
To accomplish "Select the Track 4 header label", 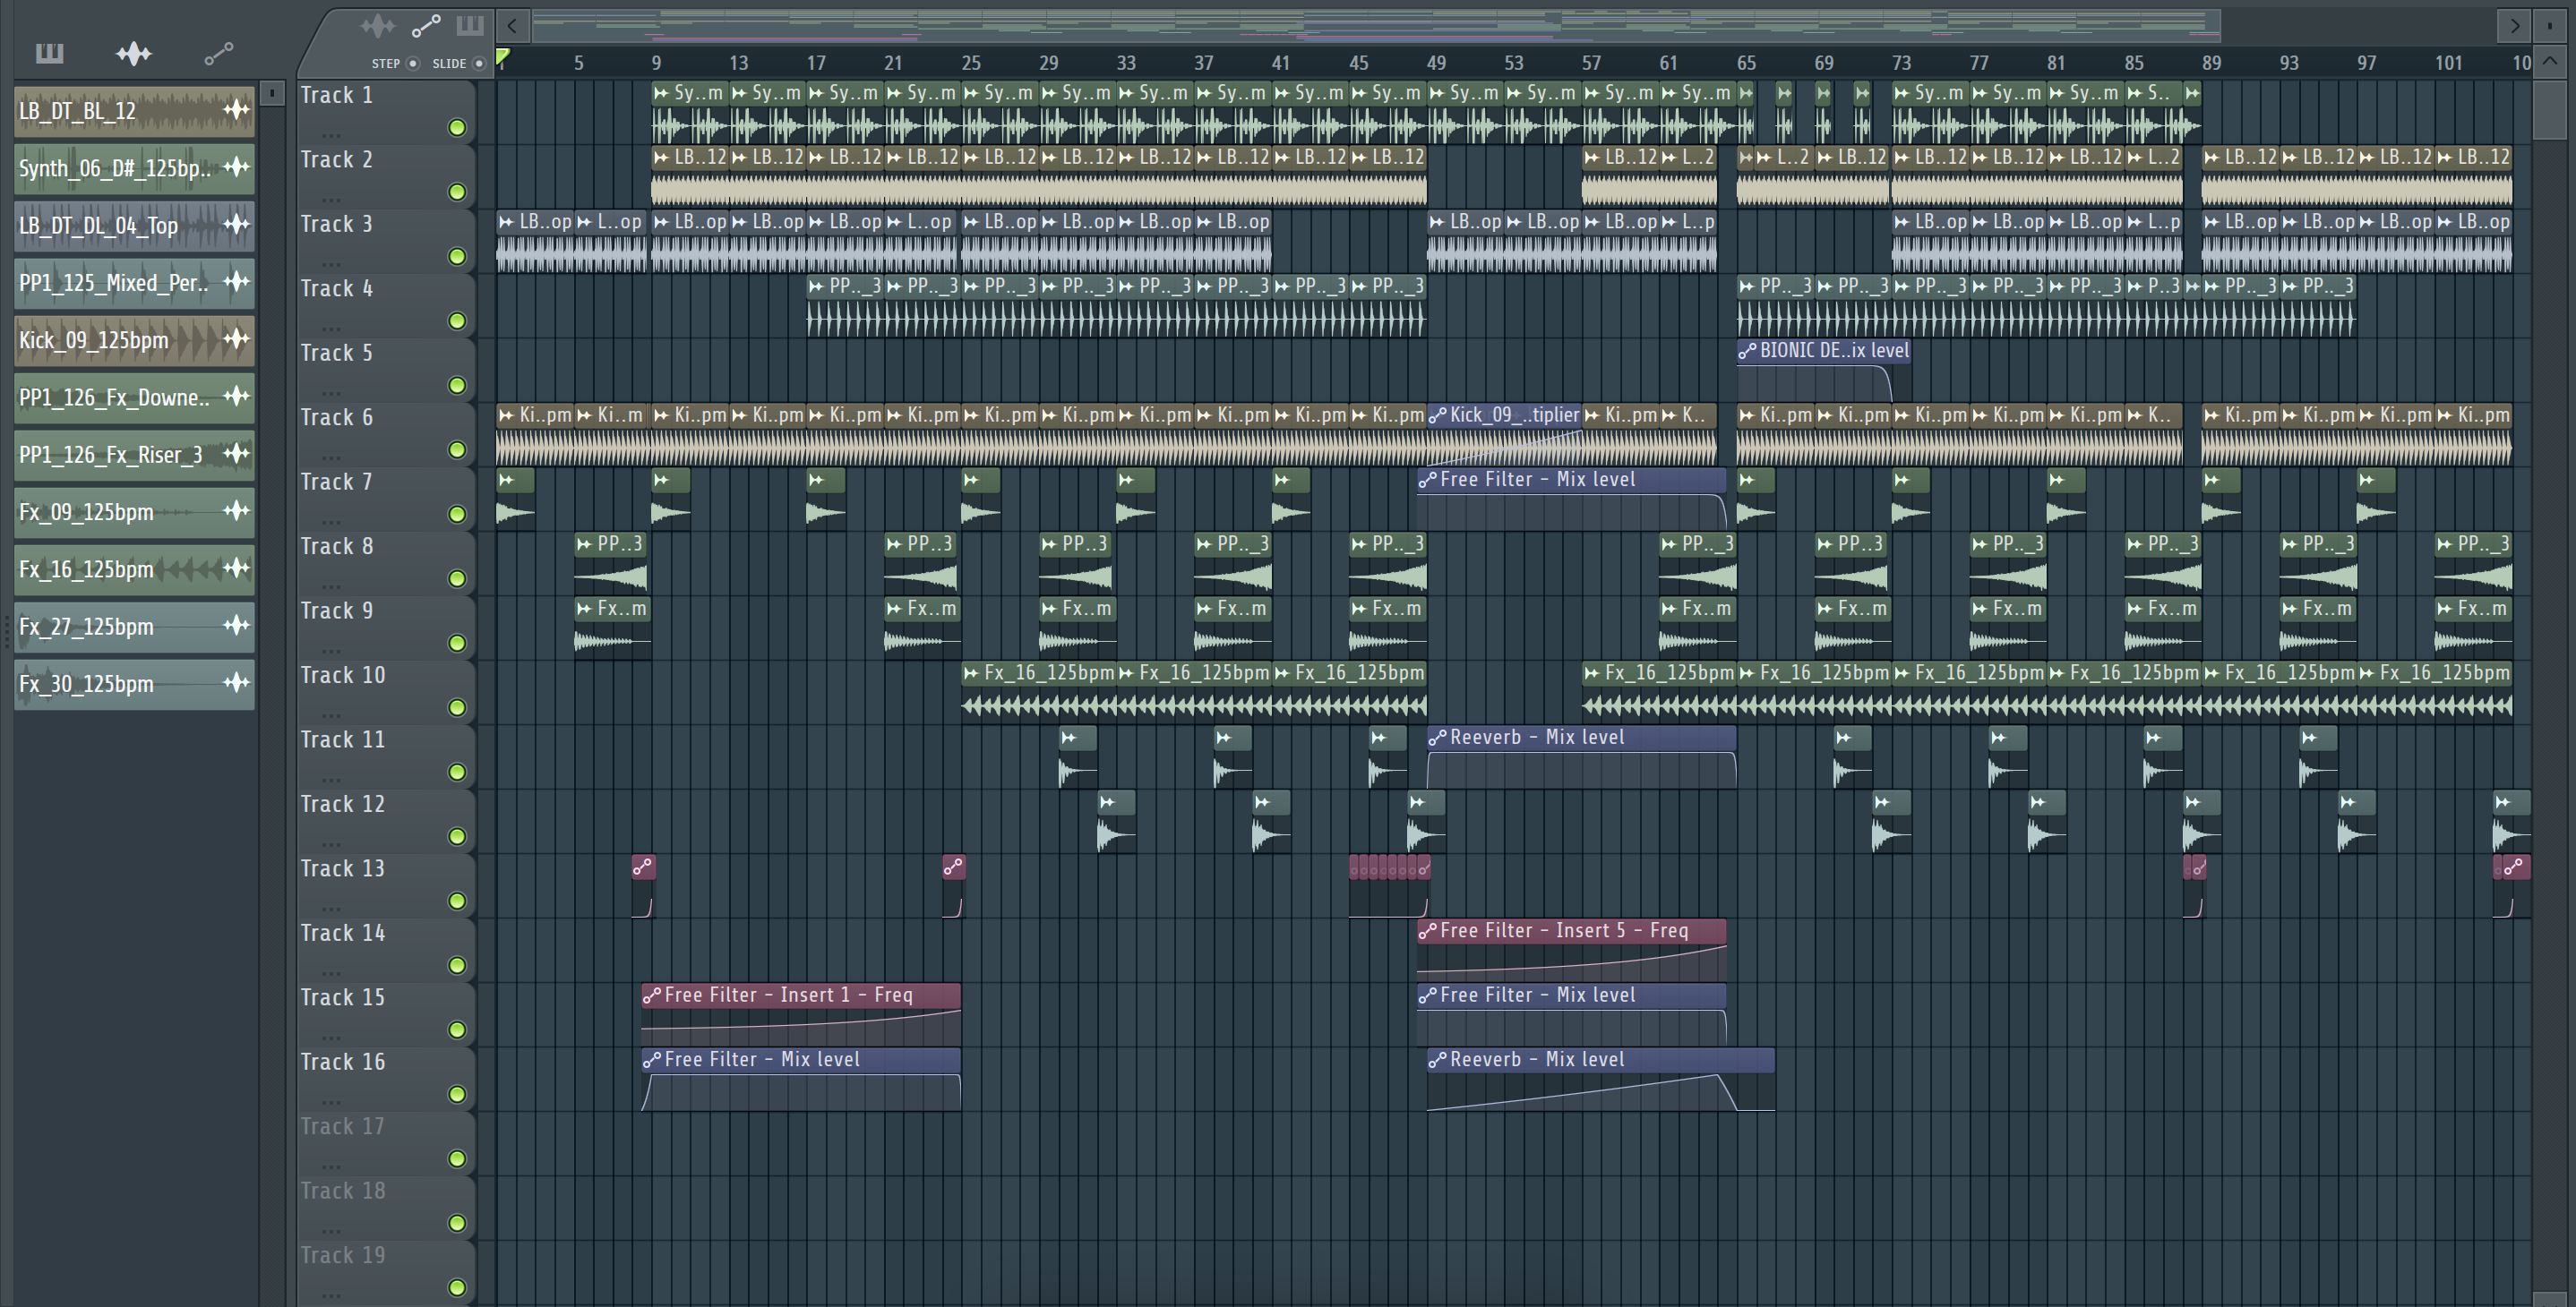I will coord(336,289).
